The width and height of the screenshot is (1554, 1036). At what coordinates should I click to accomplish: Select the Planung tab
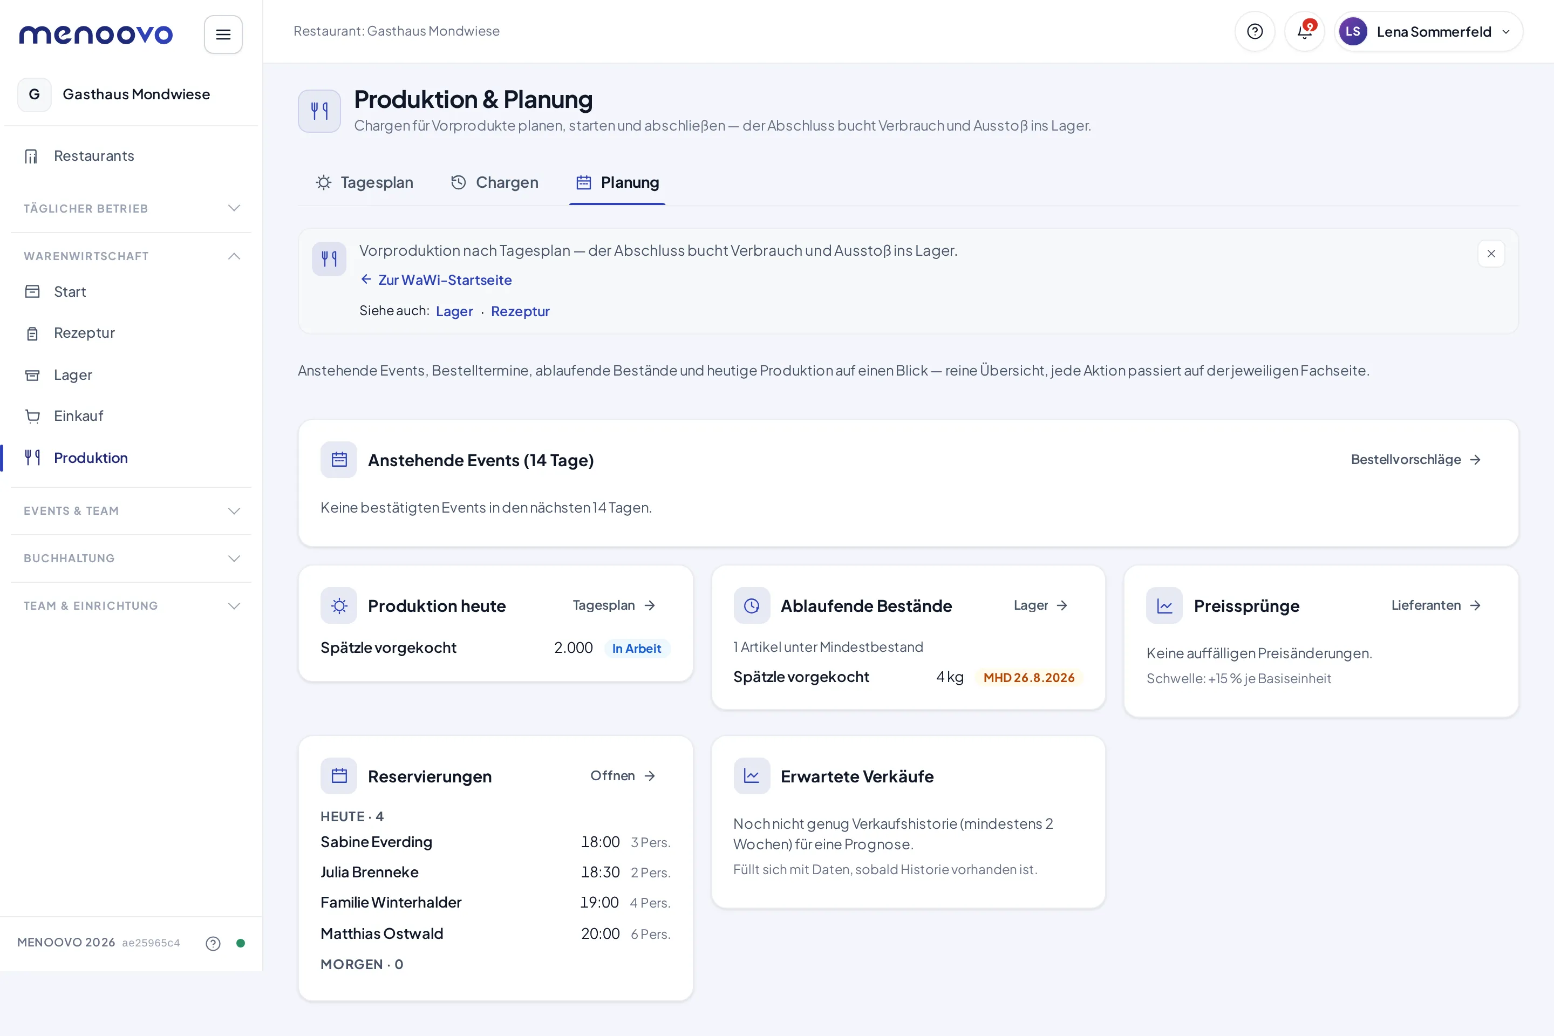tap(617, 182)
